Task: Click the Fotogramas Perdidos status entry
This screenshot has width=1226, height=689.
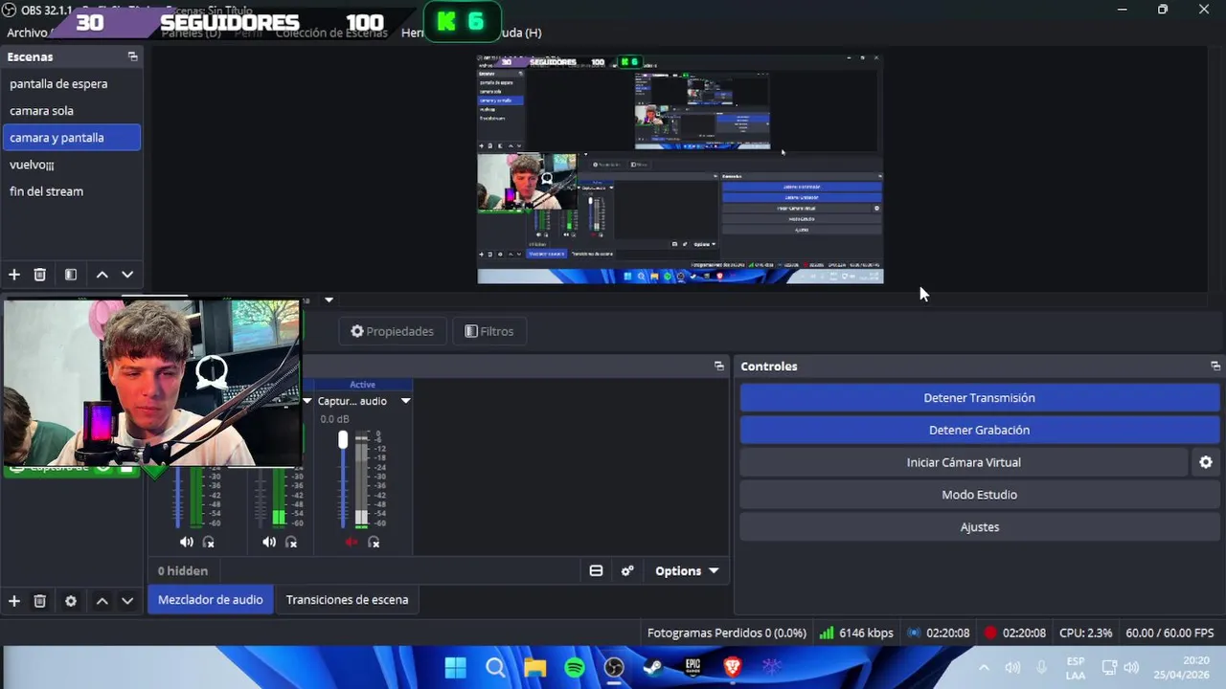Action: [x=727, y=633]
